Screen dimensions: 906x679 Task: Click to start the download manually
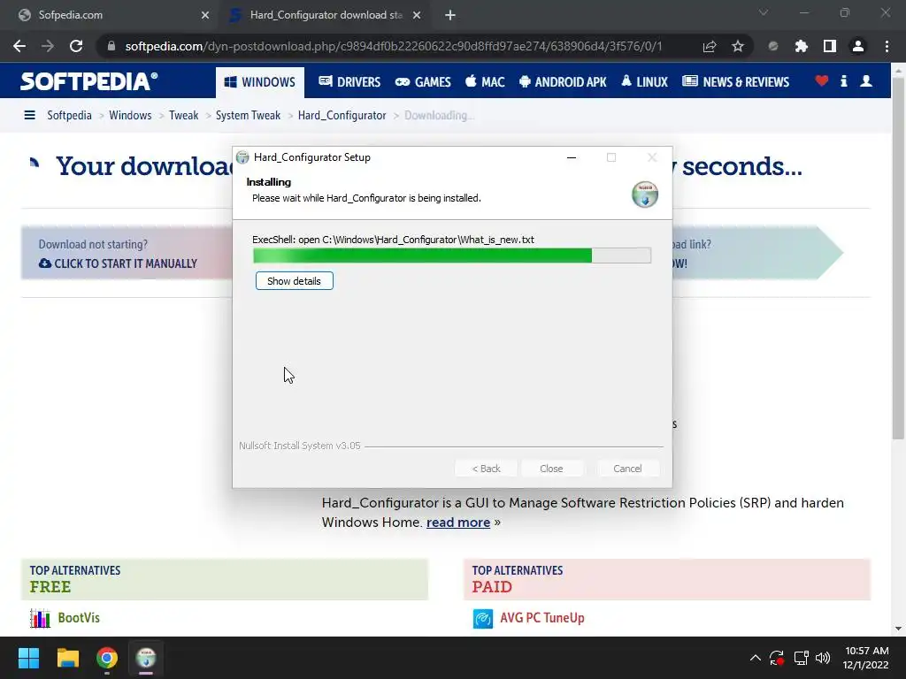[x=118, y=263]
